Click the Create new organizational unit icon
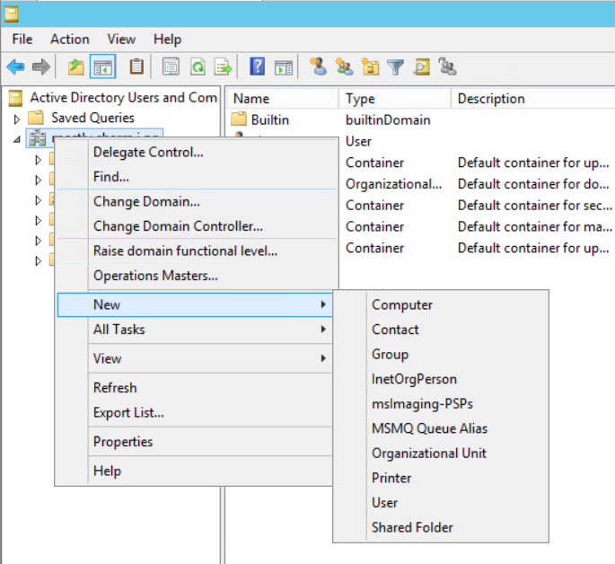The image size is (615, 564). tap(370, 66)
